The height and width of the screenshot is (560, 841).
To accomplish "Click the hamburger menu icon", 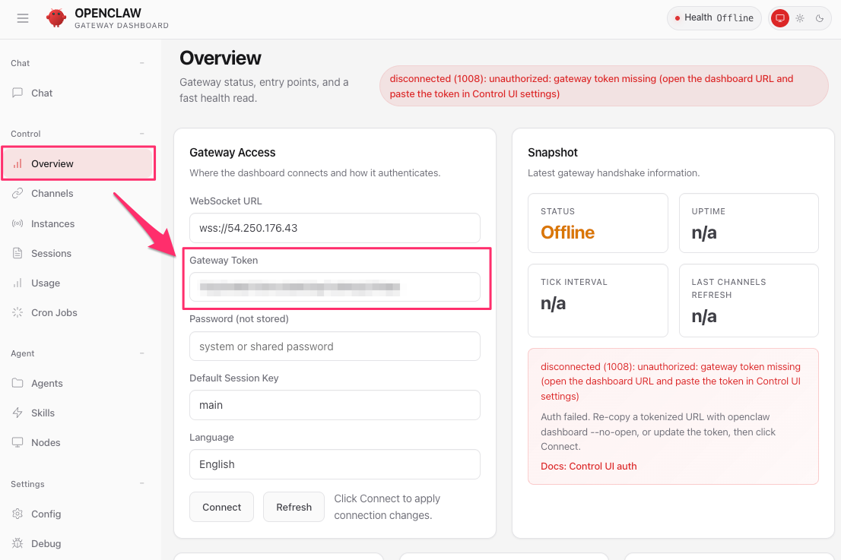I will (23, 18).
